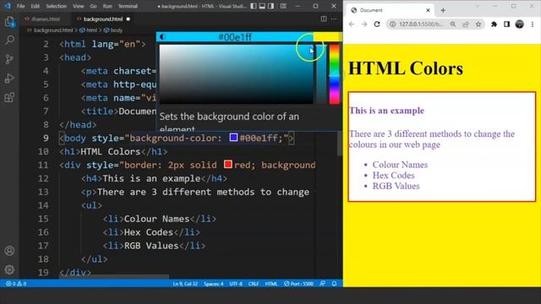Select the Document tab in Chrome
This screenshot has height=304, width=541.
point(390,10)
